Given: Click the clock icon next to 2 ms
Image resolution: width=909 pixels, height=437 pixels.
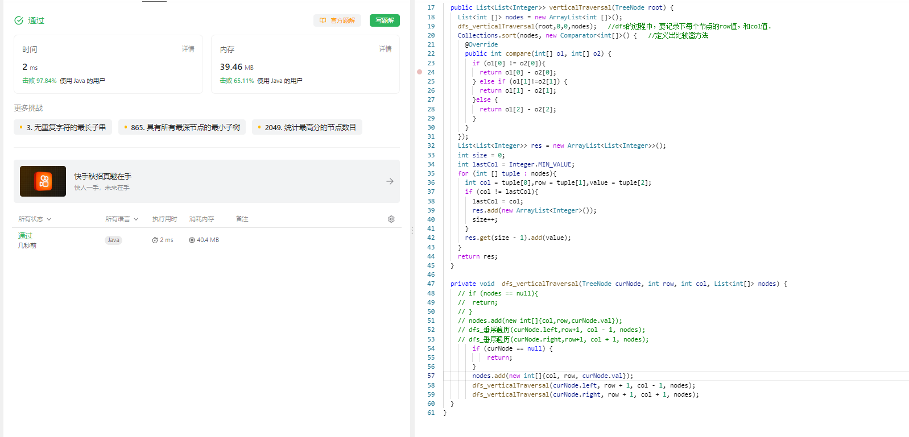Looking at the screenshot, I should click(155, 240).
